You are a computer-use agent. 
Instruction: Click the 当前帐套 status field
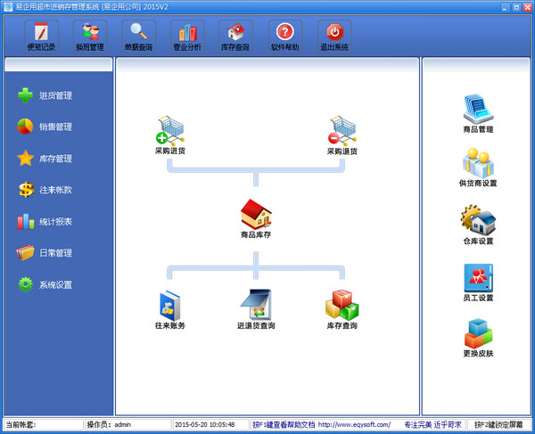(44, 425)
